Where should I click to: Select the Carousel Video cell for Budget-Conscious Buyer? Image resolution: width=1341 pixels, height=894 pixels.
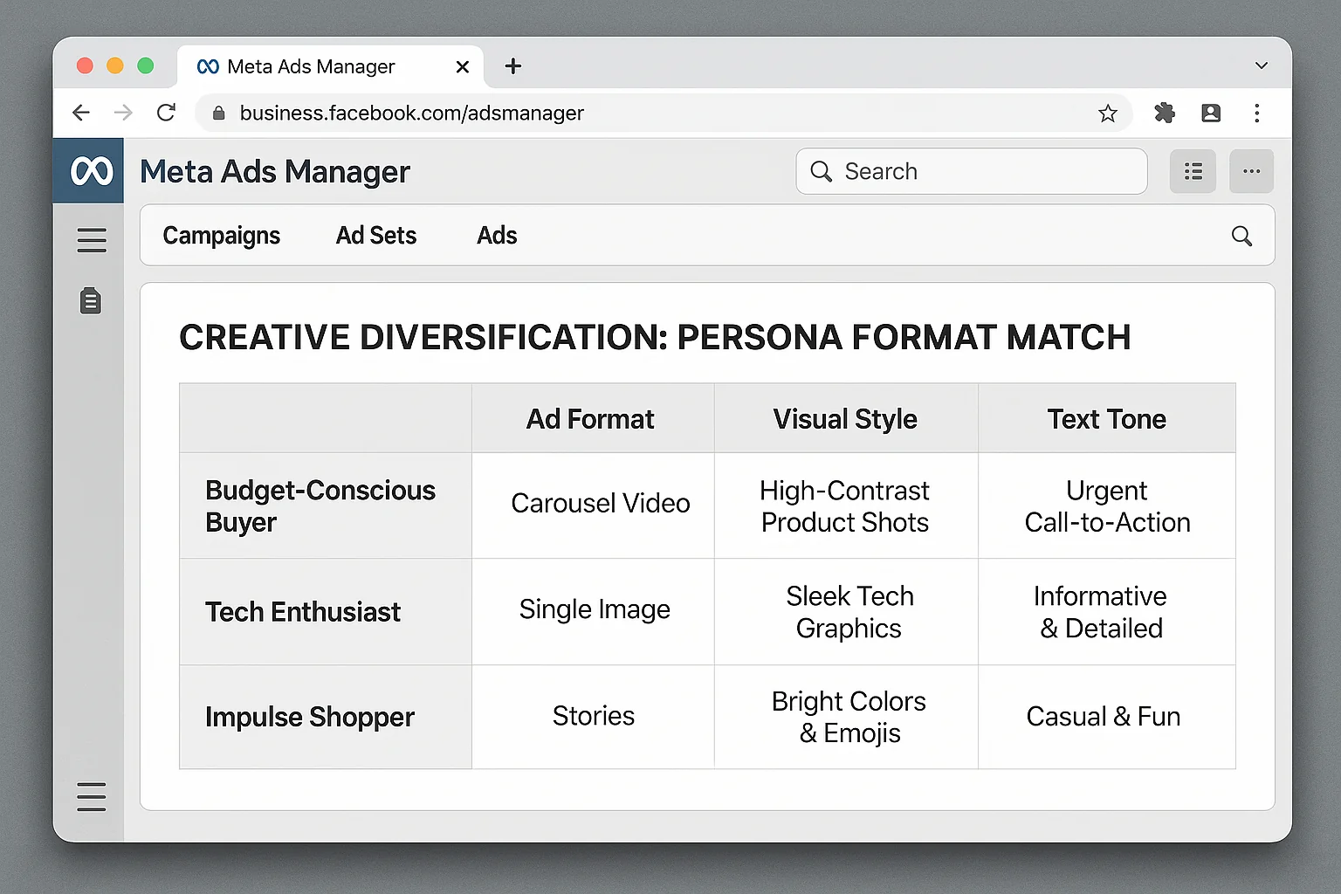600,505
